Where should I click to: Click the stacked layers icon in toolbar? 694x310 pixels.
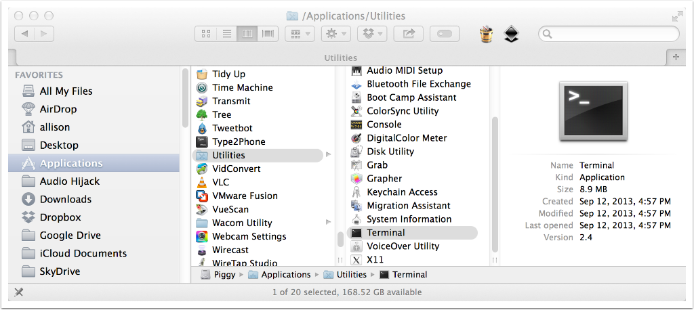[511, 34]
